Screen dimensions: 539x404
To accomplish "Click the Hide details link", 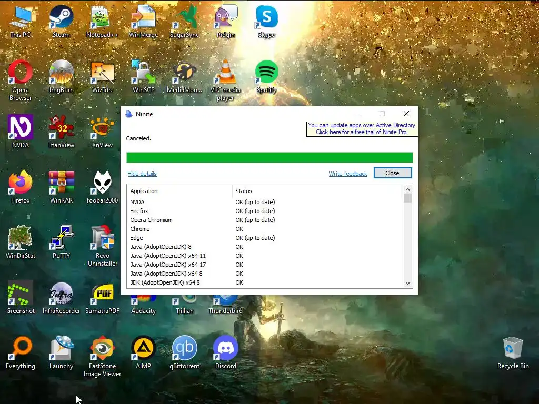I will [142, 174].
